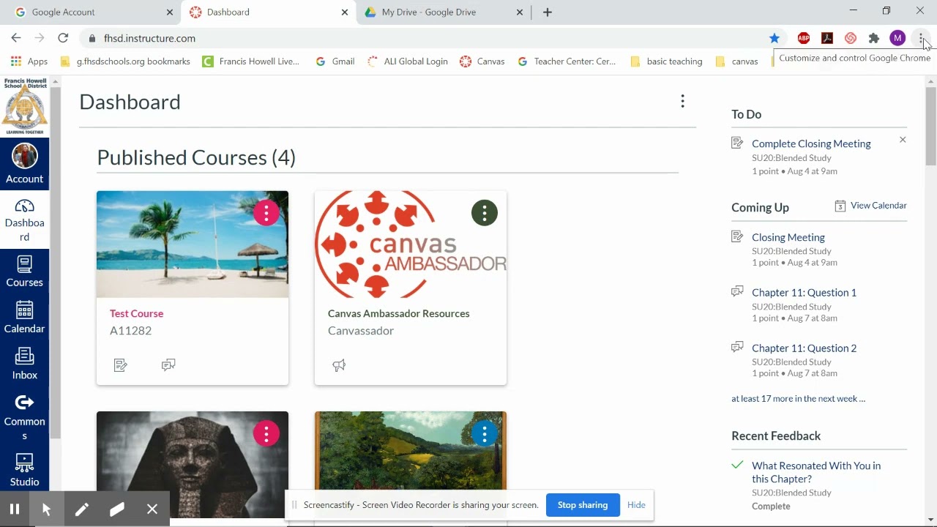
Task: Open Canvas Ambassador Resources announcements icon
Action: (x=339, y=365)
